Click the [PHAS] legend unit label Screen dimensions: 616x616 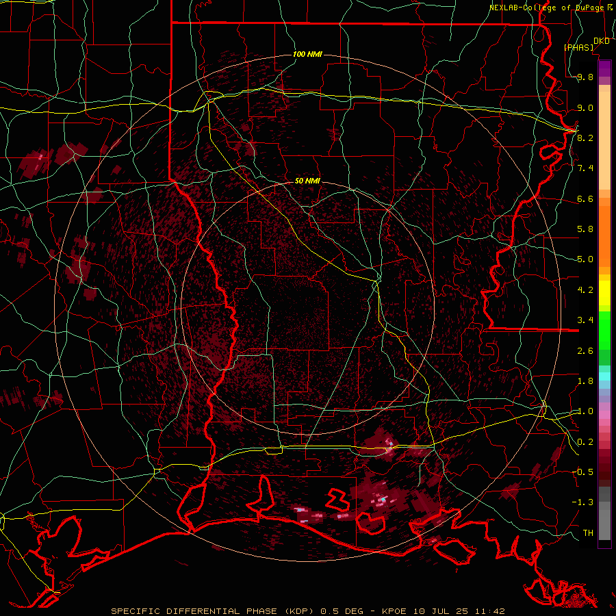[x=579, y=47]
